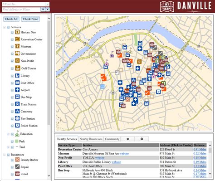Click the Library legend icon
Image resolution: width=215 pixels, height=181 pixels.
[x=17, y=76]
